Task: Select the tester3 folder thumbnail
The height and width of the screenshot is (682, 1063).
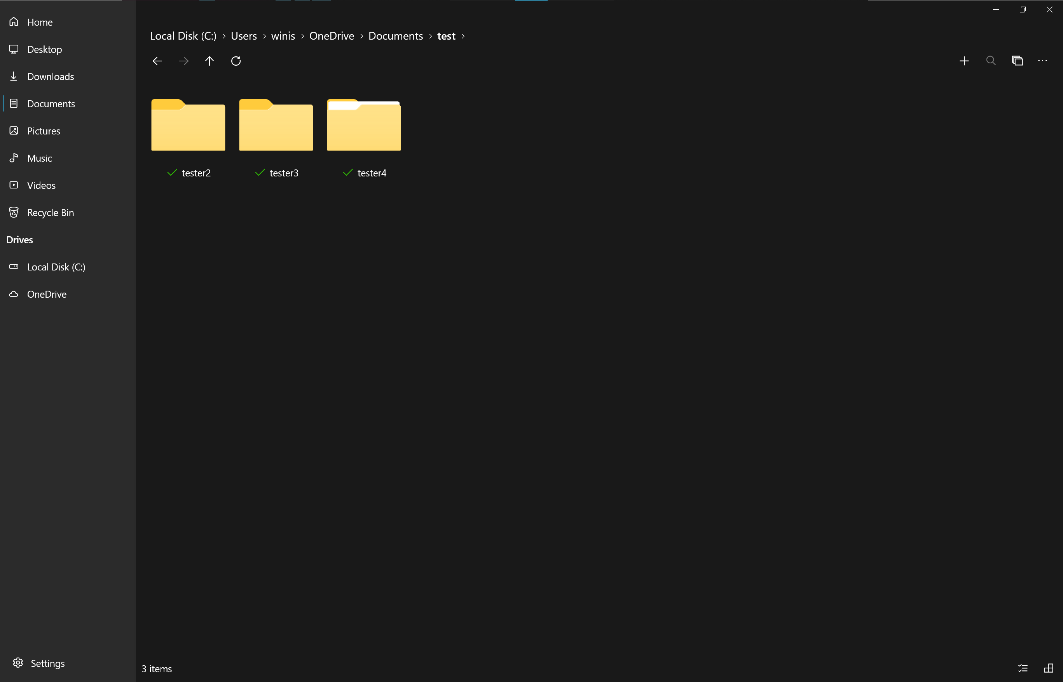Action: pyautogui.click(x=276, y=125)
